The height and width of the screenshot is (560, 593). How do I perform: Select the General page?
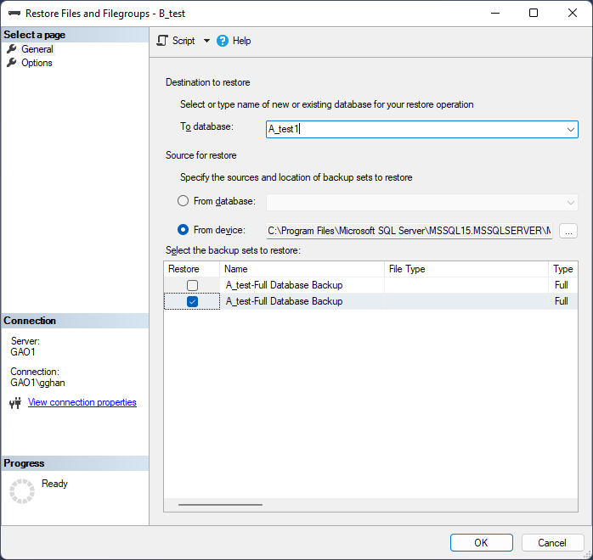(x=37, y=49)
